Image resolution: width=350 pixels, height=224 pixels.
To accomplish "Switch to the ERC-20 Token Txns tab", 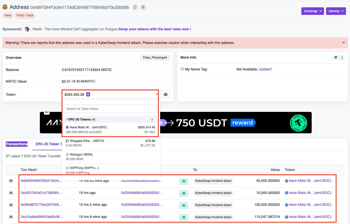I will coord(49,144).
